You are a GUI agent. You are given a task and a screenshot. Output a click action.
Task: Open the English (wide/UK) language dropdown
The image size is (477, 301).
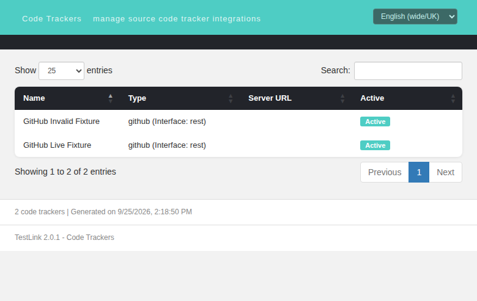tap(415, 16)
